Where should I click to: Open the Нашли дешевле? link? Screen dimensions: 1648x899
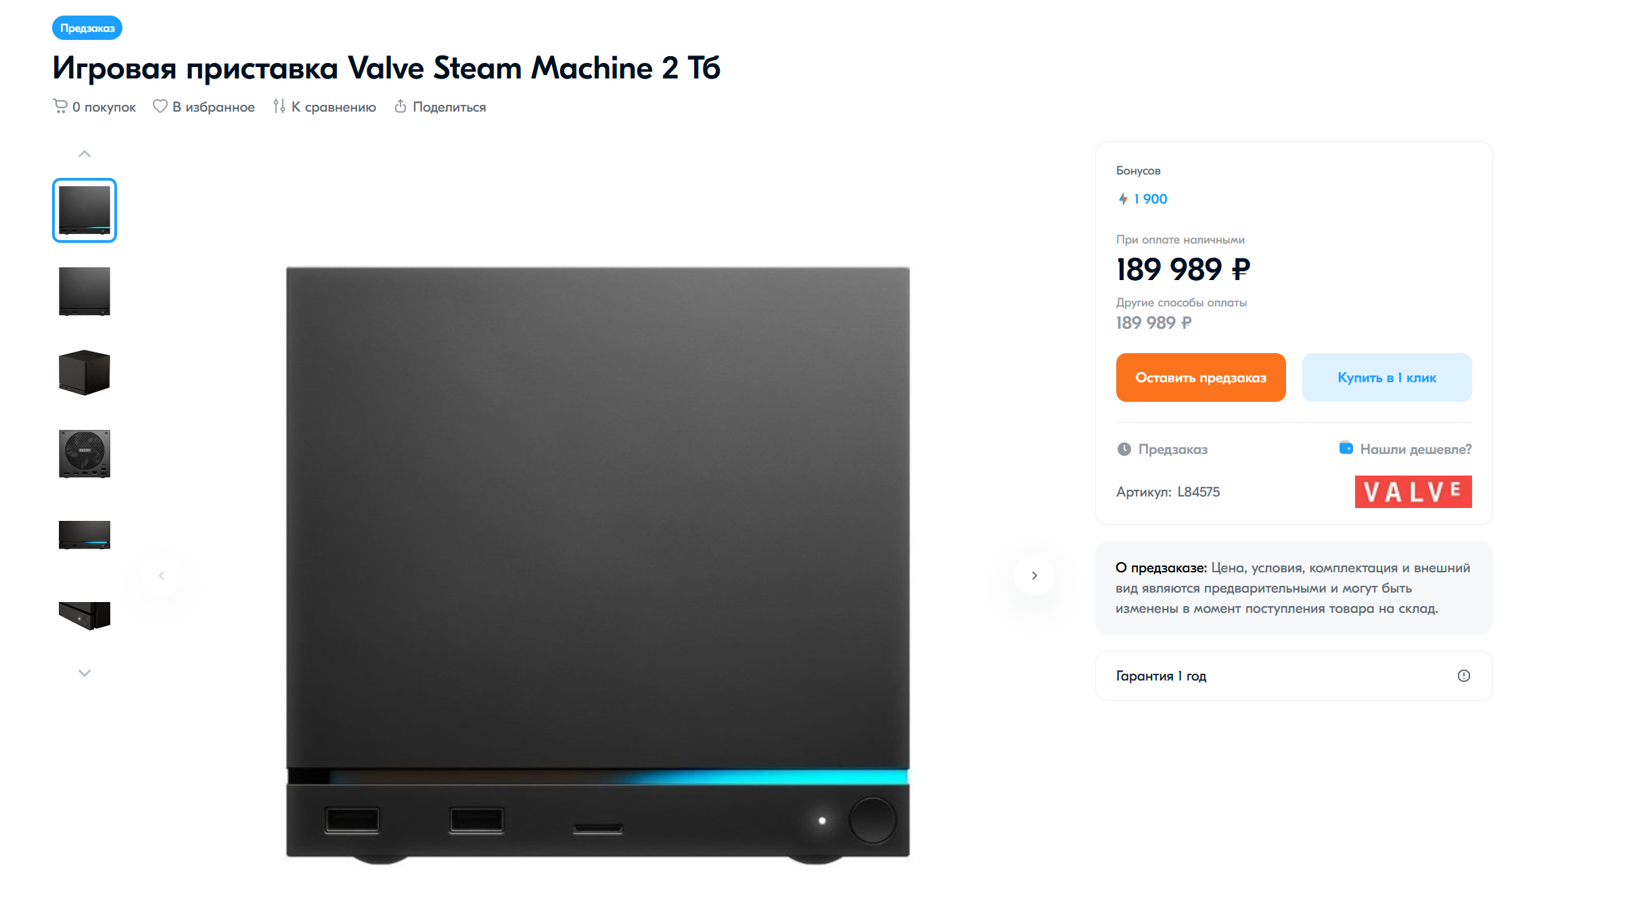pyautogui.click(x=1415, y=449)
